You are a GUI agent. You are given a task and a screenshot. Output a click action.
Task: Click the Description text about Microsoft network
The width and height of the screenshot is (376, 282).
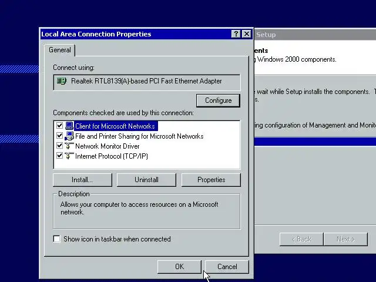click(139, 208)
